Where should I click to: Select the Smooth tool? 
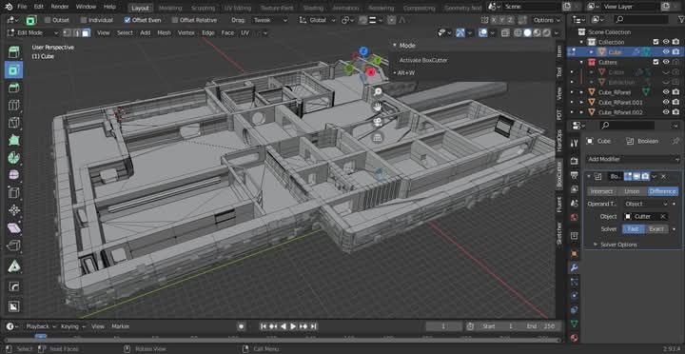coord(13,175)
